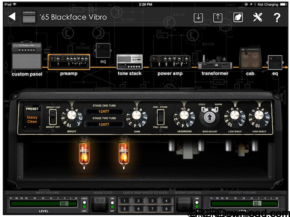The height and width of the screenshot is (217, 290).
Task: Select Quick Snap slot 5
Action: pos(125,209)
